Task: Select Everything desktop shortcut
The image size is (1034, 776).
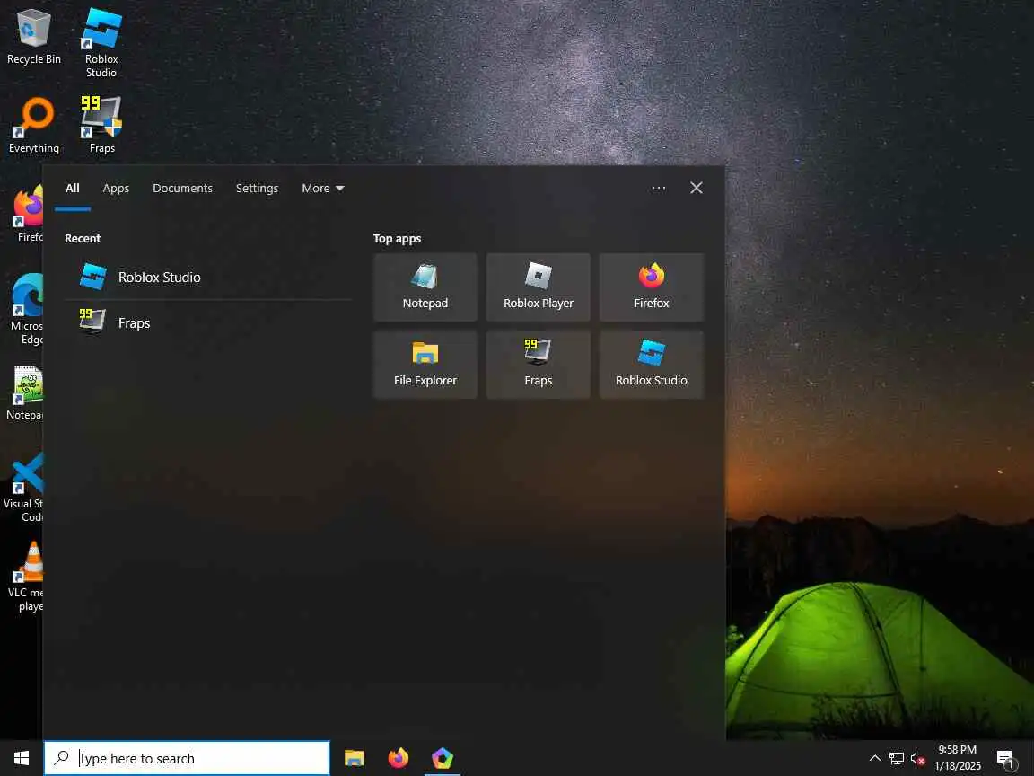Action: coord(33,126)
